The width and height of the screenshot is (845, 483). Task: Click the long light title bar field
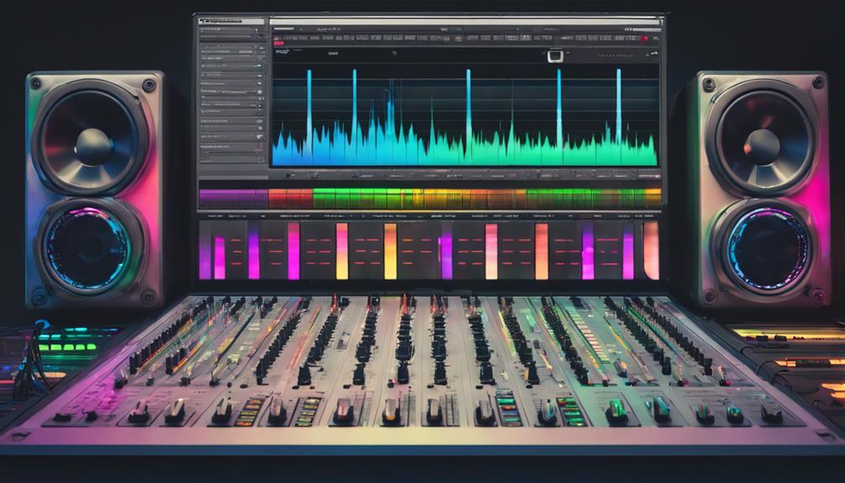(465, 22)
